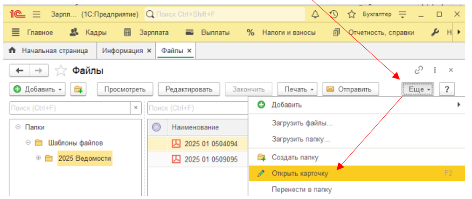The height and width of the screenshot is (199, 472).
Task: Open the hamburger main menu in title bar
Action: tap(37, 14)
